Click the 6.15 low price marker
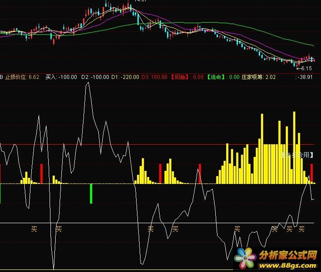 304,68
